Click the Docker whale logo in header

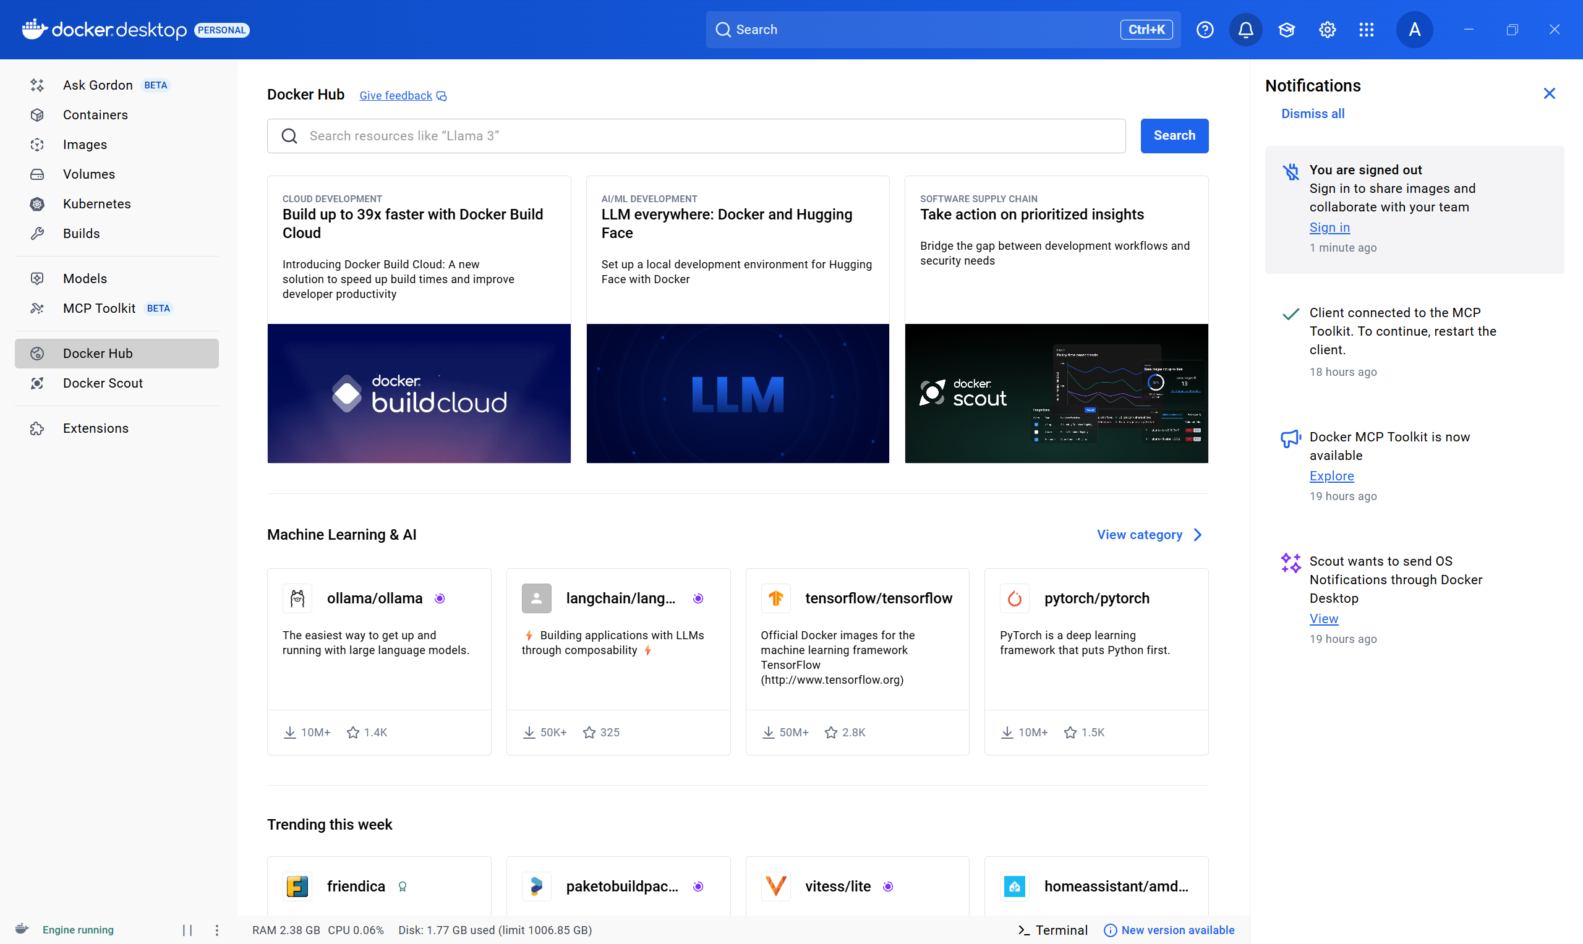35,28
